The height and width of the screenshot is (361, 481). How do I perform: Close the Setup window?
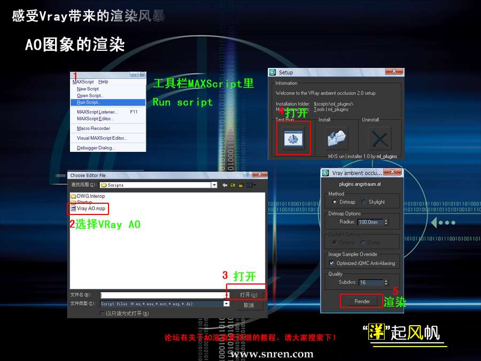tap(394, 72)
